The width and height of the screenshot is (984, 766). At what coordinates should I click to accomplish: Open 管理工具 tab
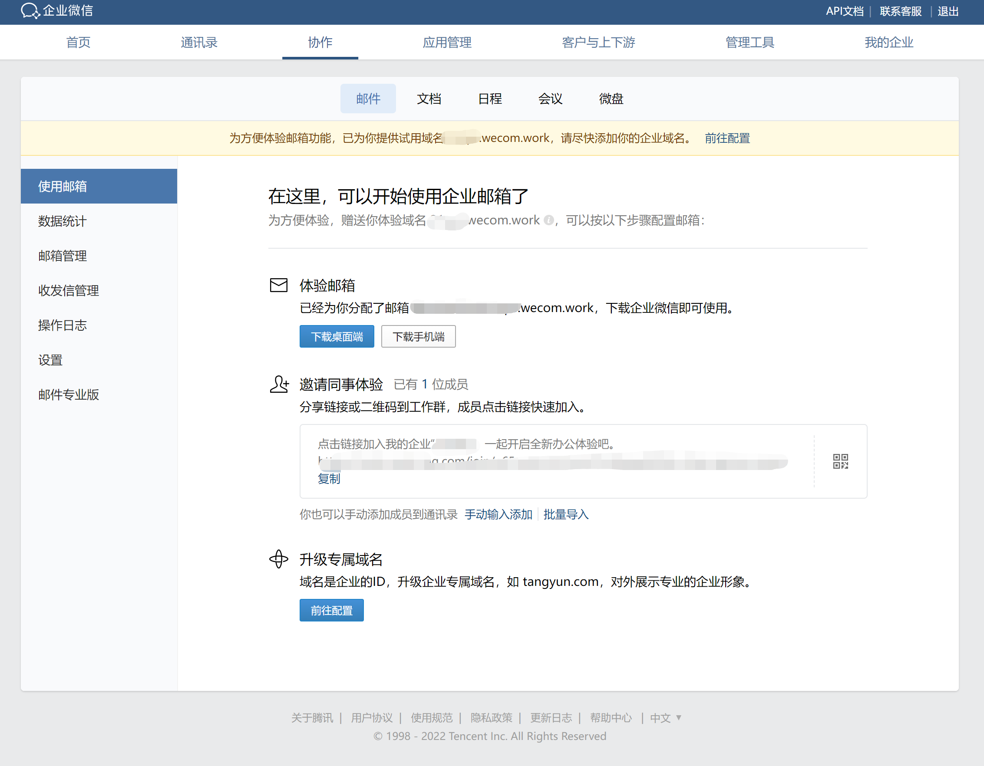click(750, 43)
